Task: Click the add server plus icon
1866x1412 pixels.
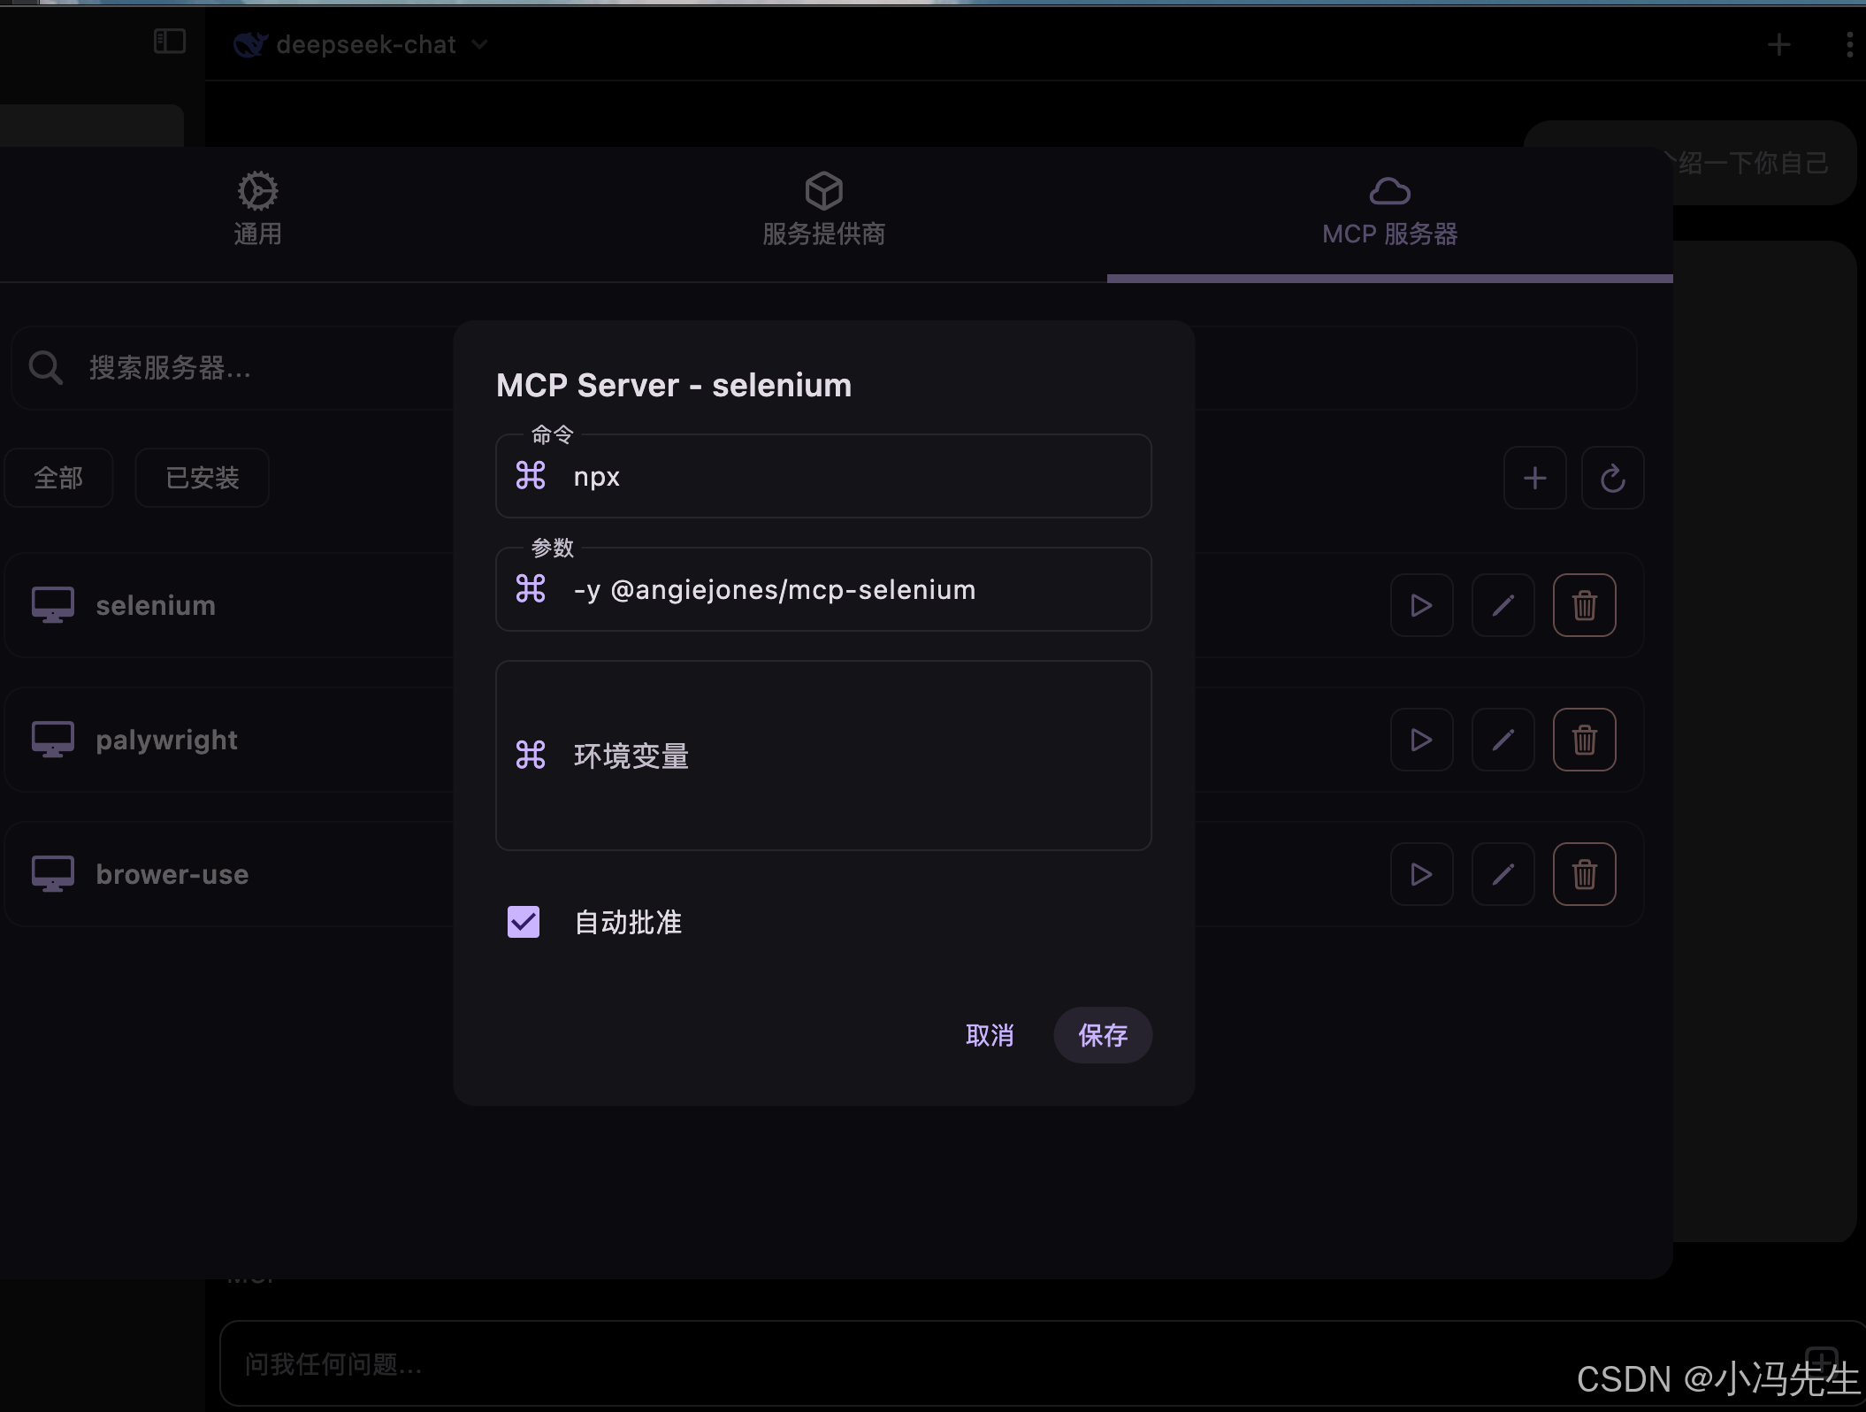Action: (1534, 478)
